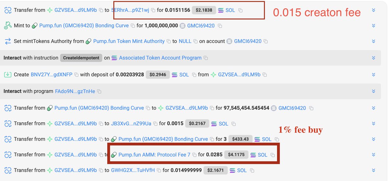Click the $0.2946 price badge
Viewport: 388px width, 181px height.
pyautogui.click(x=157, y=75)
